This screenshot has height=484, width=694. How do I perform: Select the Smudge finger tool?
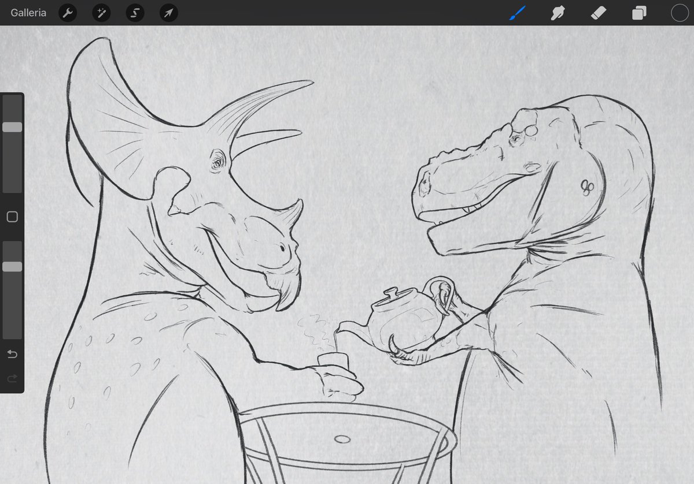tap(558, 13)
